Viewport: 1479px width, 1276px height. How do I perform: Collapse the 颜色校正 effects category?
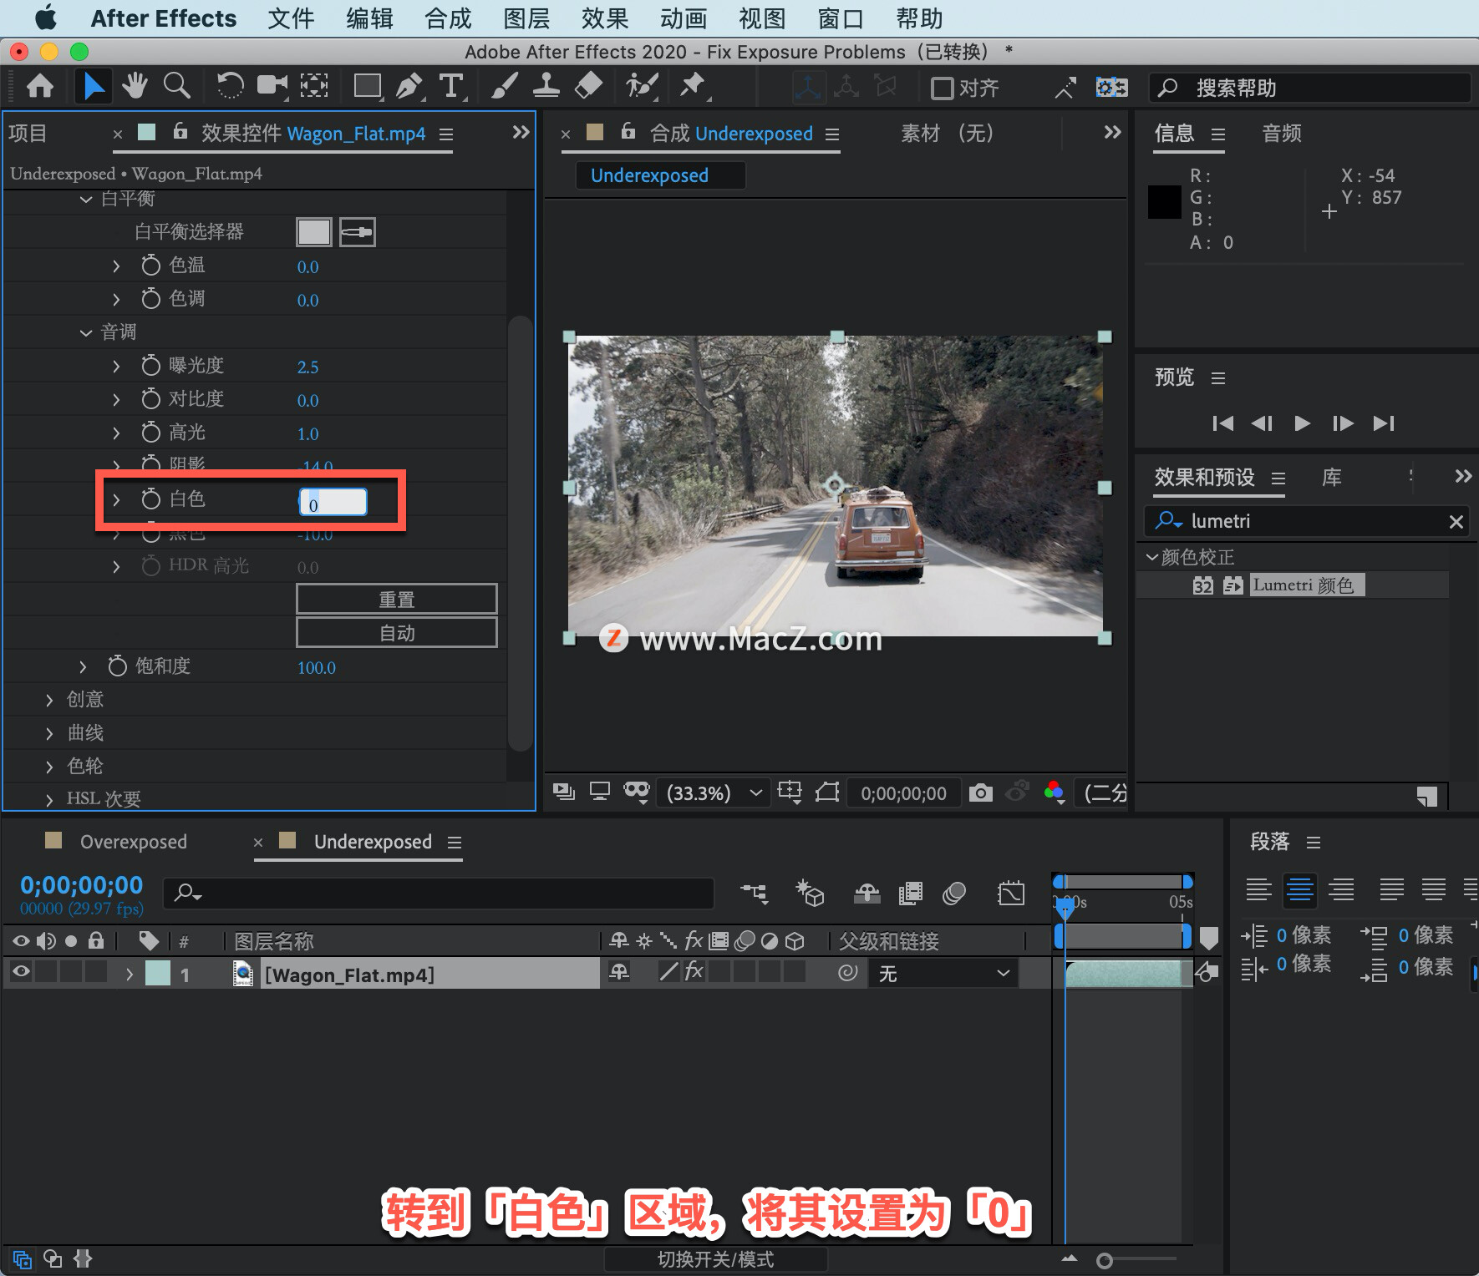point(1152,556)
